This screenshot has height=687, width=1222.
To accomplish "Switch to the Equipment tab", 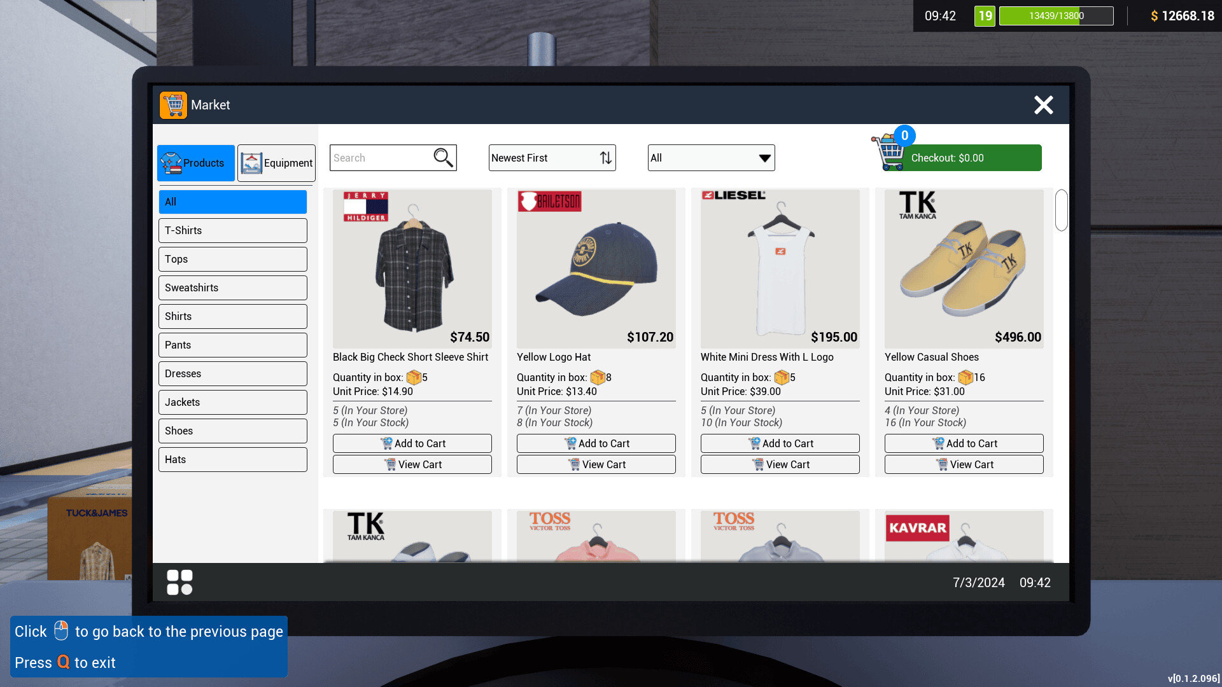I will (276, 163).
